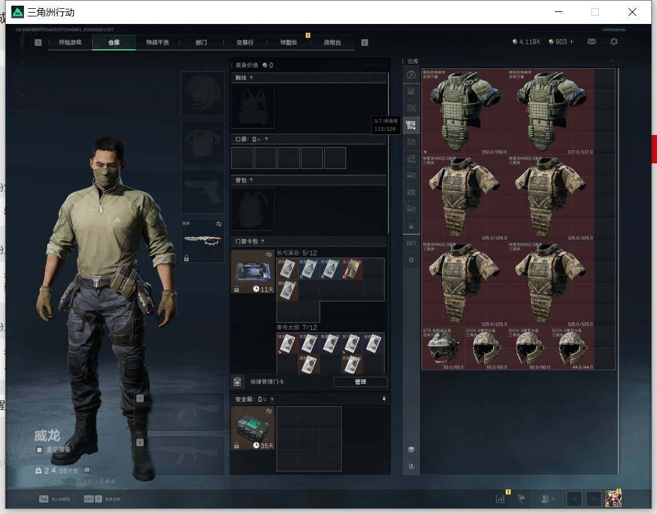Switch to the 开始游戏 tab
Viewport: 657px width, 514px height.
70,42
